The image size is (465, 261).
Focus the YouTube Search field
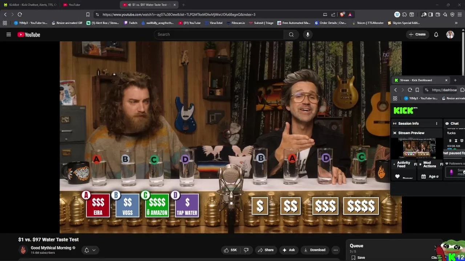pyautogui.click(x=219, y=34)
